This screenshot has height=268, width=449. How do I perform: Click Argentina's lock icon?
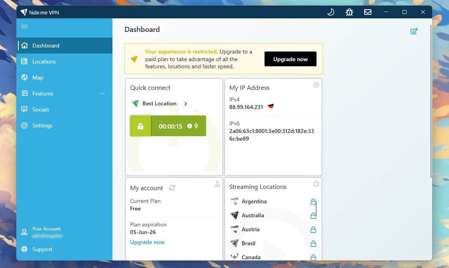tap(313, 202)
